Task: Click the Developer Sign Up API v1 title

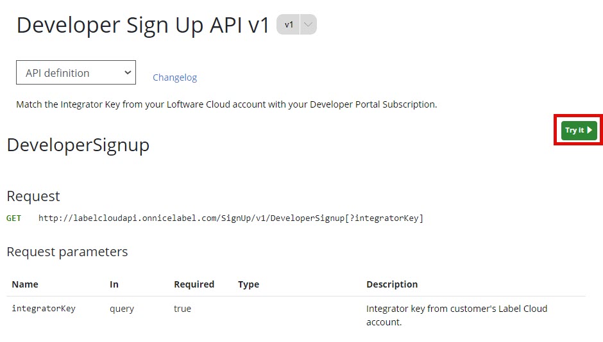Action: [x=143, y=25]
